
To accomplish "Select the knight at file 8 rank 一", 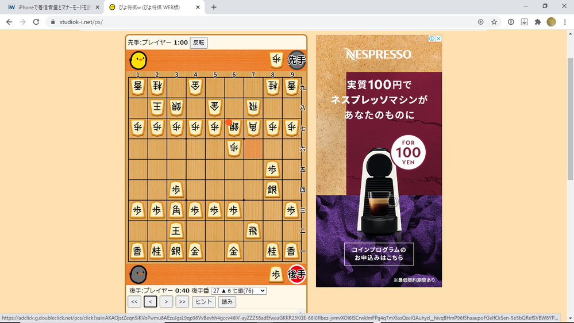I will coord(272,251).
